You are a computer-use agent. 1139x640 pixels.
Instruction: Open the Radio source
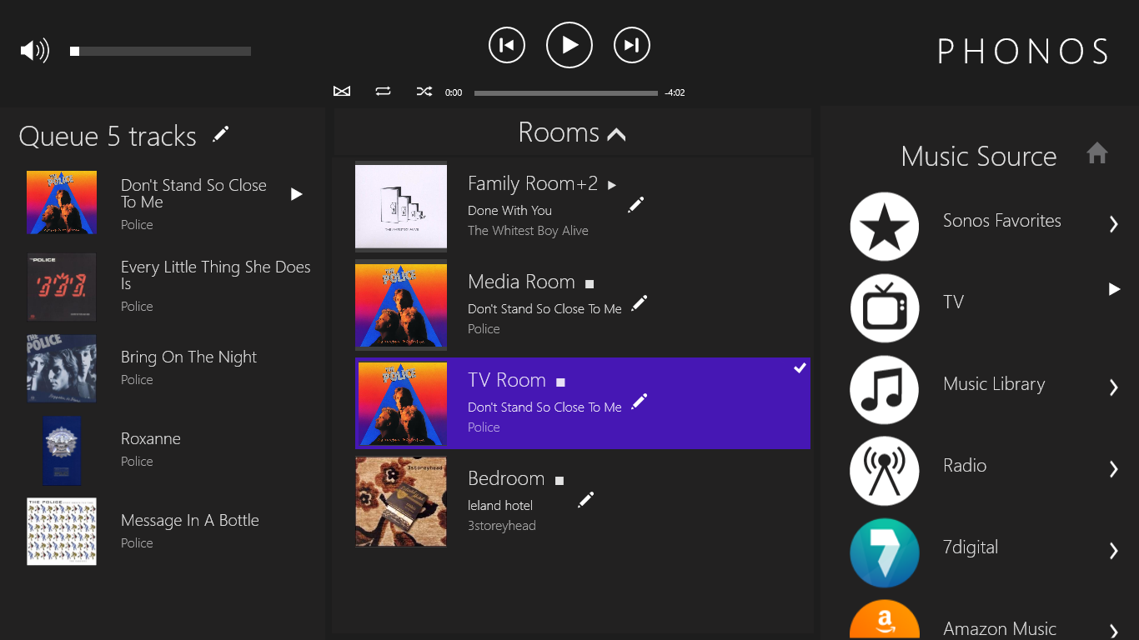(965, 466)
